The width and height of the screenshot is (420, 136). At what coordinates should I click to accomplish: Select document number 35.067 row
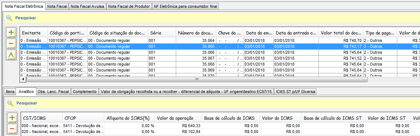pyautogui.click(x=220, y=58)
